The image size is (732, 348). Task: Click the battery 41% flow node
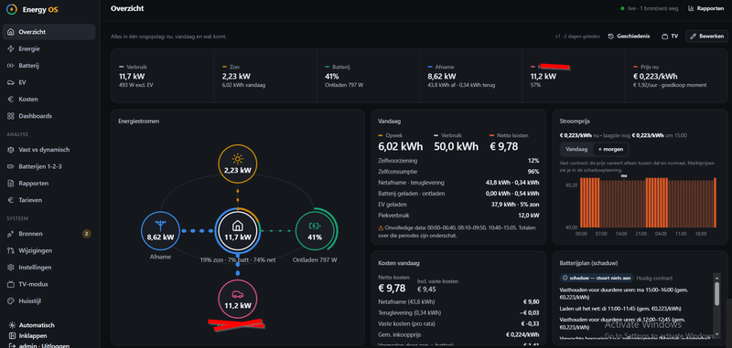(315, 231)
